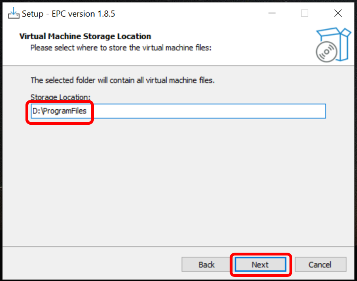The image size is (357, 281).
Task: Click the Setup installer icon in title bar
Action: point(13,13)
